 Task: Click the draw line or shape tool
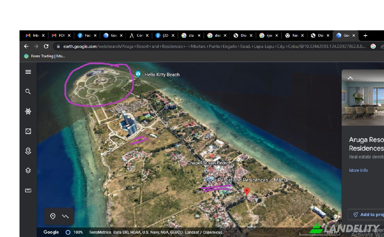click(65, 216)
